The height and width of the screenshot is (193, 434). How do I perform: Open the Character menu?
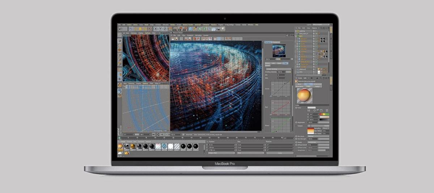tap(206, 25)
